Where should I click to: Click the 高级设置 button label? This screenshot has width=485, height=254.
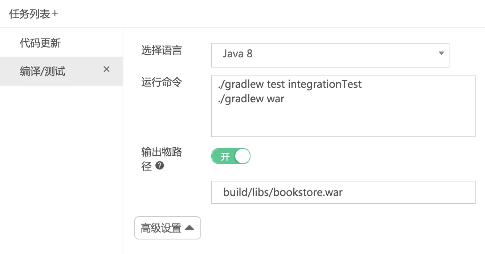[x=161, y=228]
